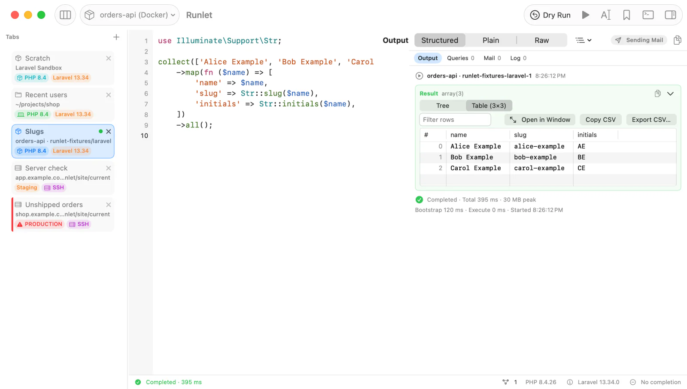687x389 pixels.
Task: Switch output to Plain view
Action: click(491, 40)
